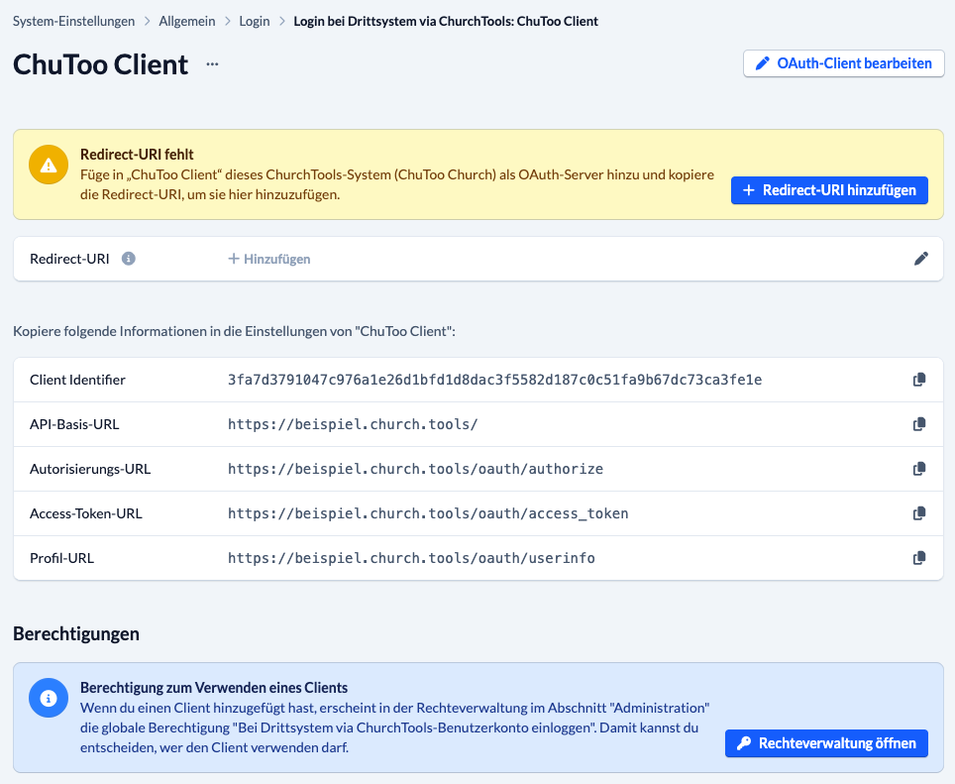Click the blue info icon under Berechtigungen
The height and width of the screenshot is (784, 955).
click(45, 697)
